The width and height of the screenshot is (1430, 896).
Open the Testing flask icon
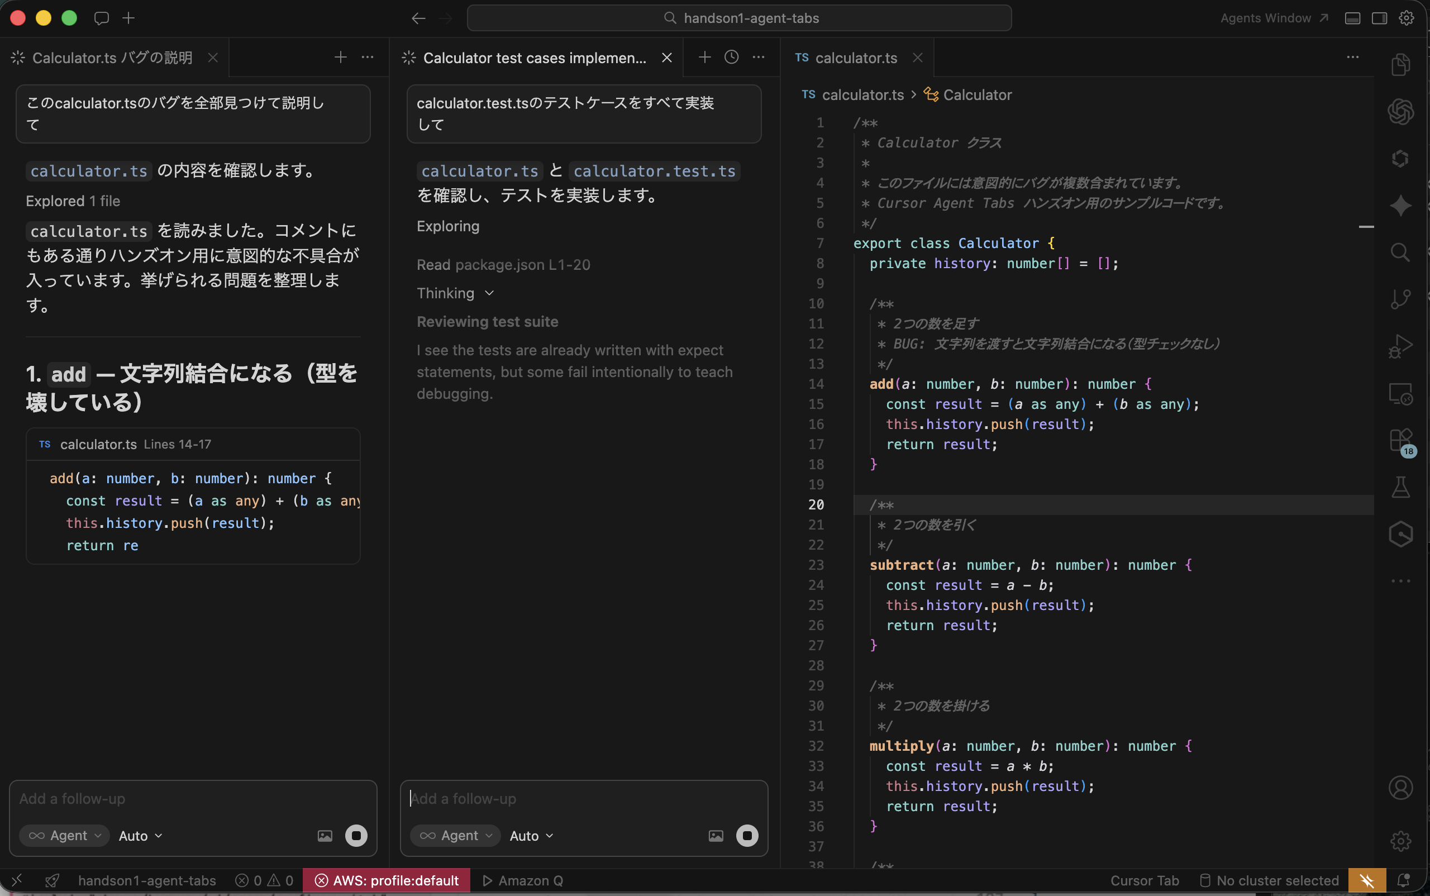coord(1400,487)
